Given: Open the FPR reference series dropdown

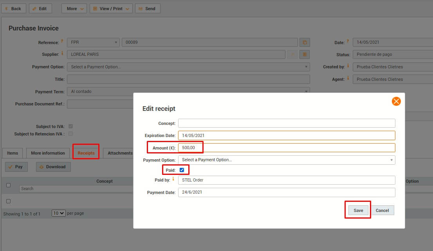Looking at the screenshot, I should pyautogui.click(x=93, y=43).
